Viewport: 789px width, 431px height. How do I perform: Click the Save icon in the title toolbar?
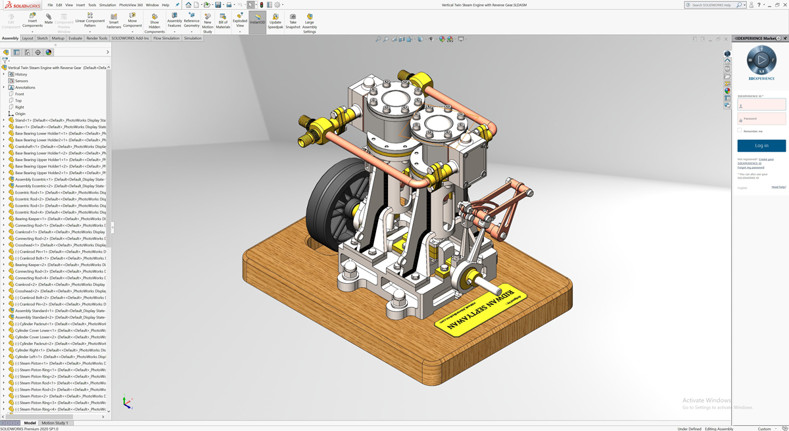(218, 5)
